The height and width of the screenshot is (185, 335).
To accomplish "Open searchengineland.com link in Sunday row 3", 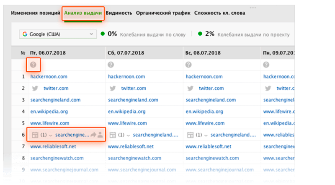I will point(211,100).
